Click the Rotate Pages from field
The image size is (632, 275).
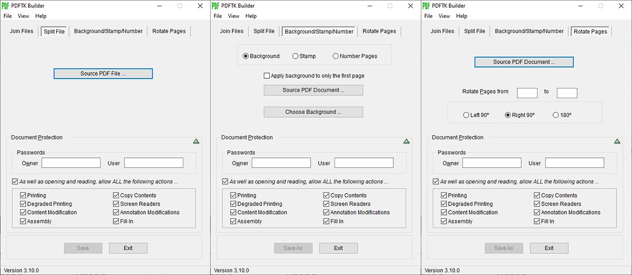[x=527, y=93]
